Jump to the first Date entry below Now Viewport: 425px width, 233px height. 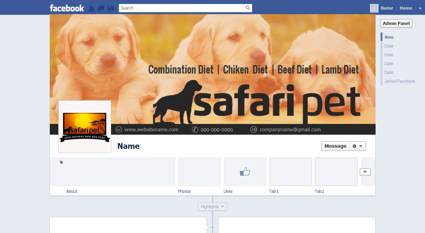coord(389,46)
